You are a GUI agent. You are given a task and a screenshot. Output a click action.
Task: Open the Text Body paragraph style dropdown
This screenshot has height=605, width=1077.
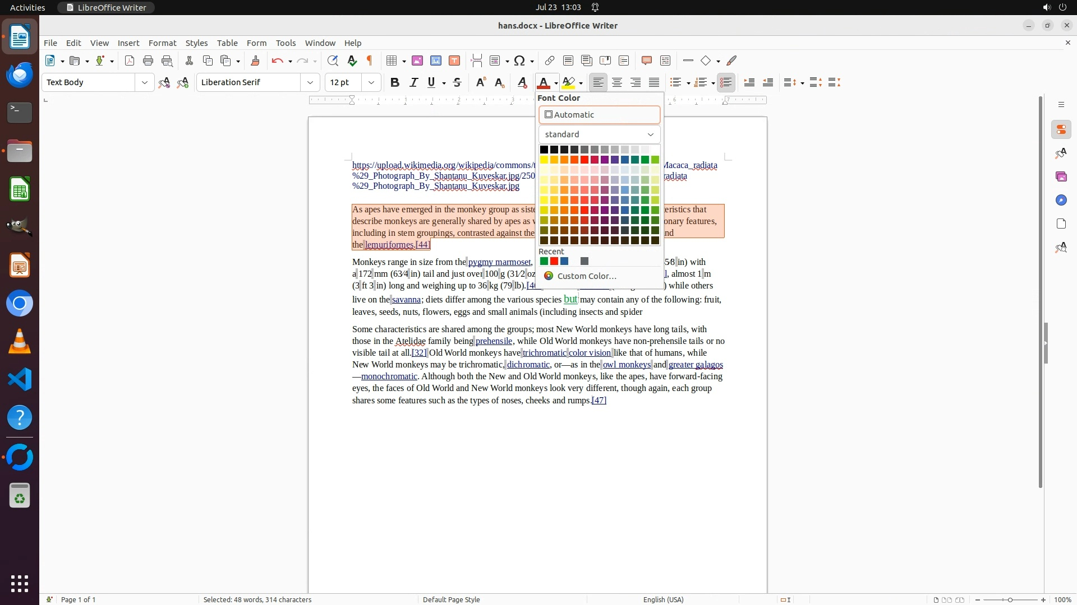click(144, 82)
